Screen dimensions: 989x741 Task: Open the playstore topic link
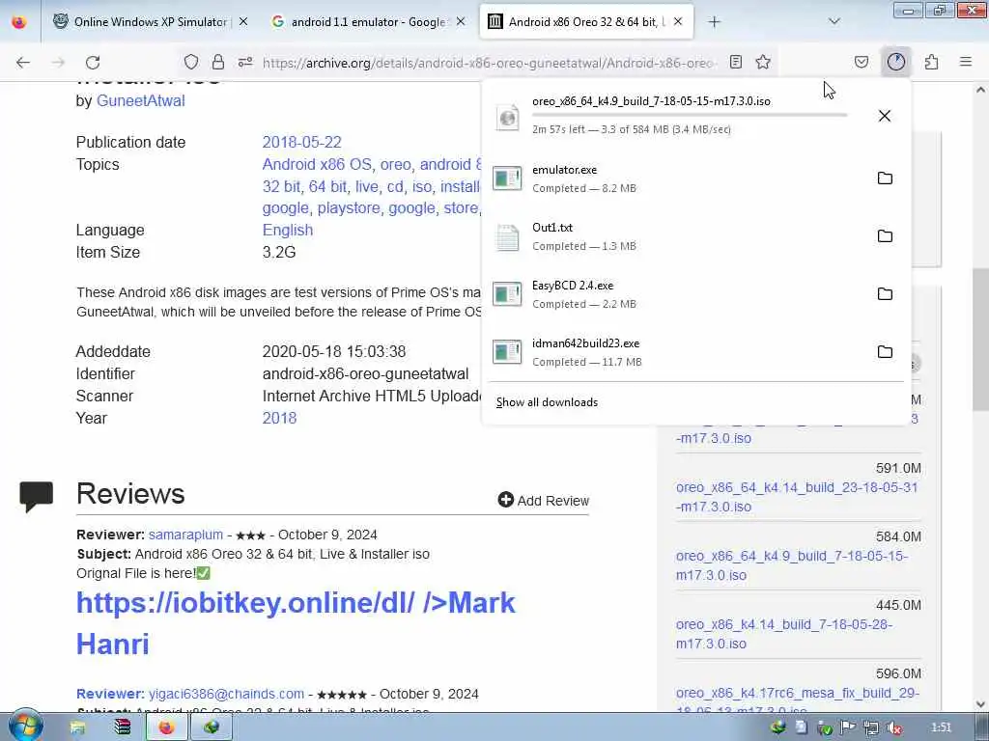tap(349, 208)
